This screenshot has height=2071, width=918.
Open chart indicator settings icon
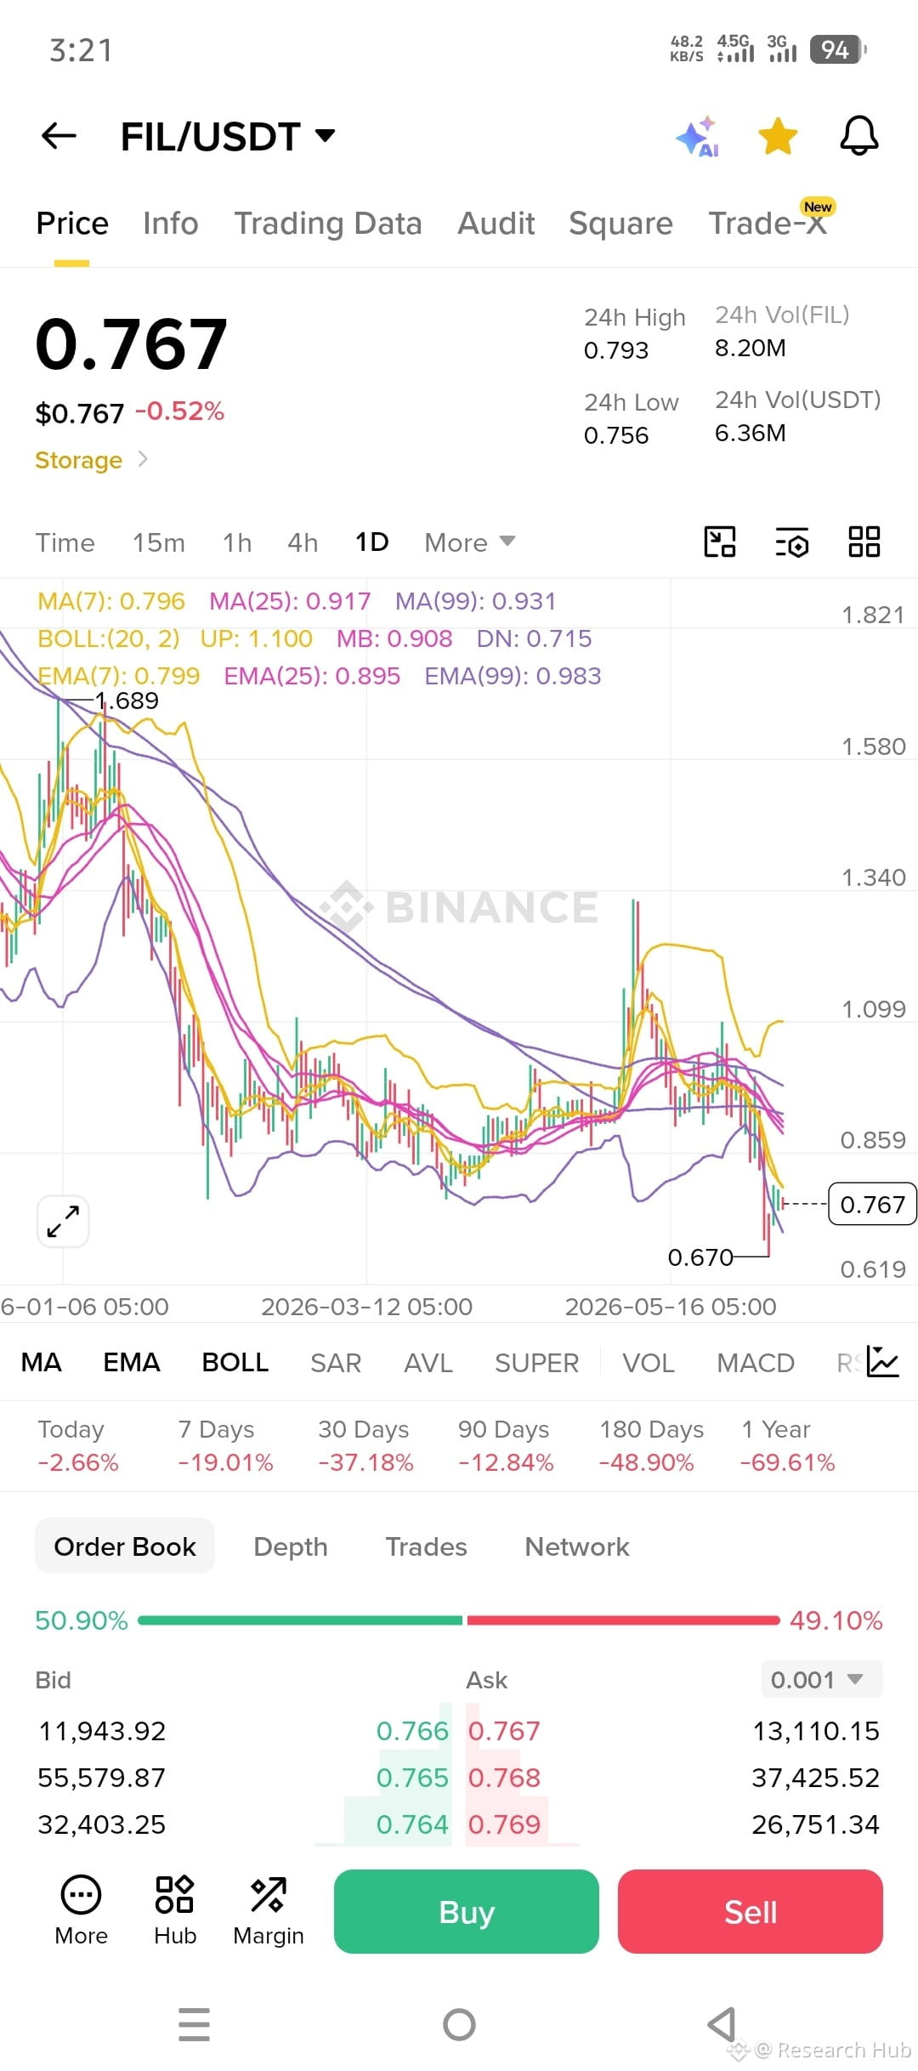pos(792,542)
